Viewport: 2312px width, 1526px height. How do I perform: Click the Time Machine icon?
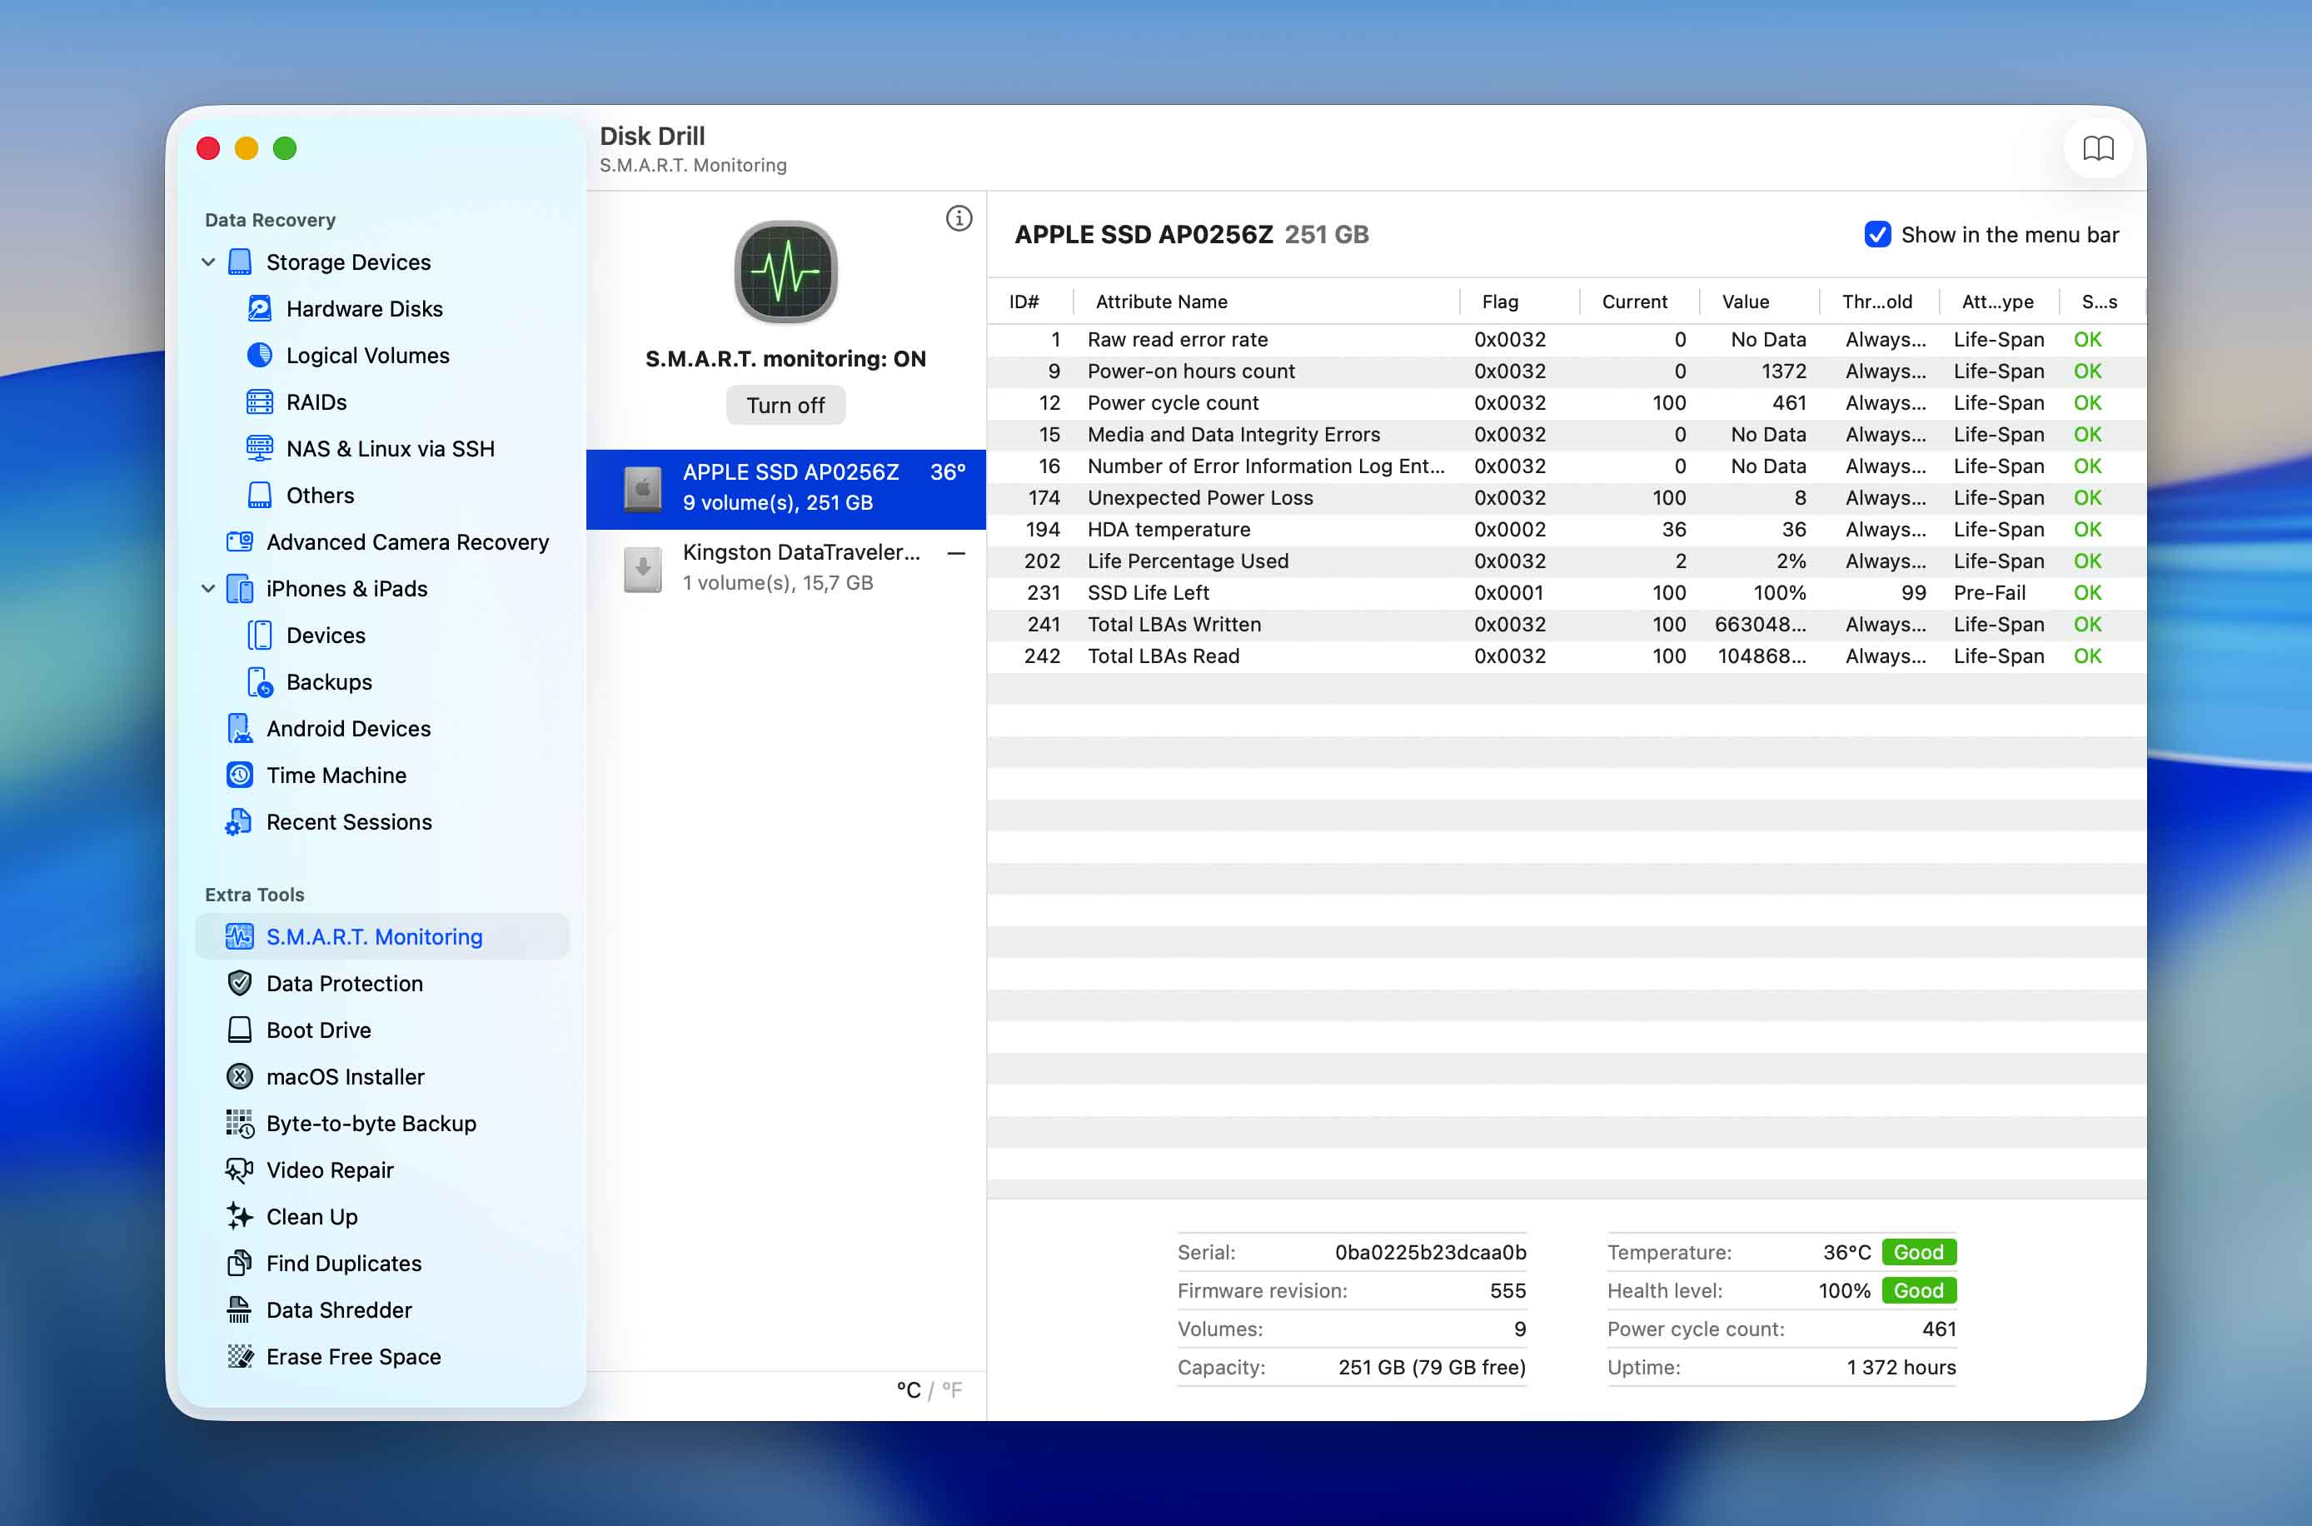239,775
